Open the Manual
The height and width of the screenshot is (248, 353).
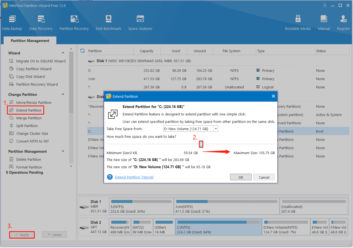coord(324,23)
